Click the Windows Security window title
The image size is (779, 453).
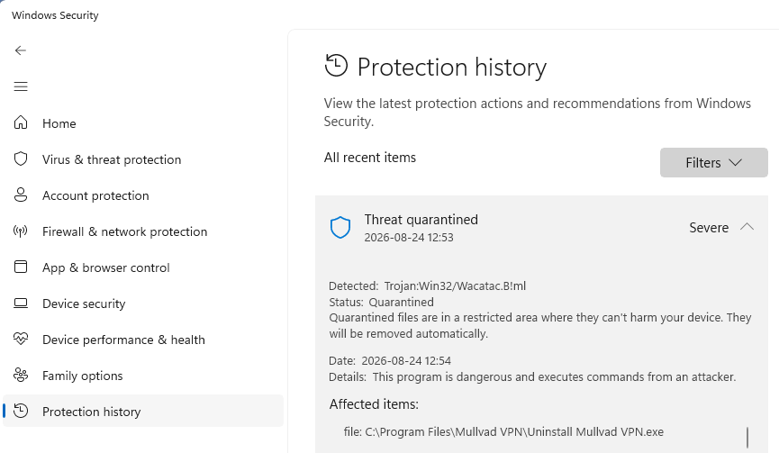tap(55, 15)
